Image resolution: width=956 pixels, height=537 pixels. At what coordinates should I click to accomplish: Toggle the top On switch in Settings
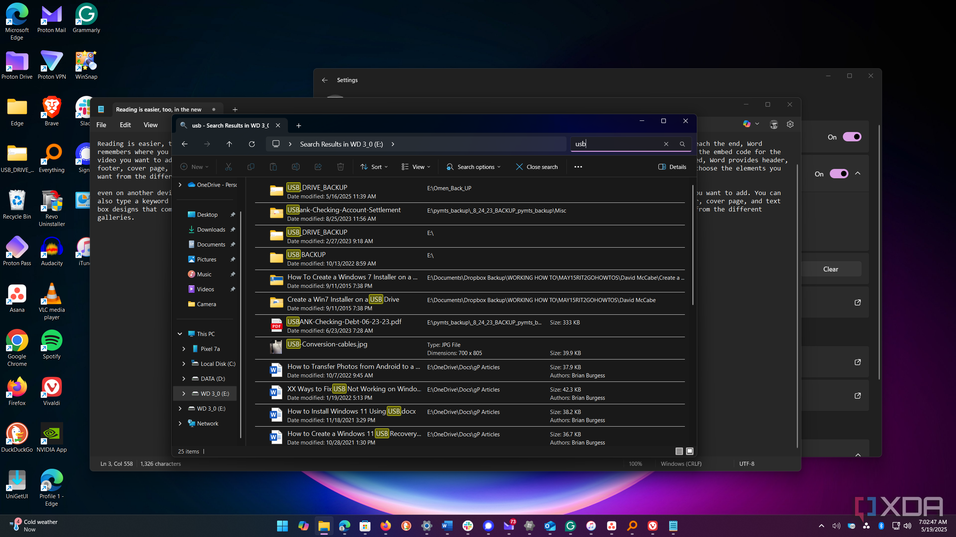(x=852, y=137)
